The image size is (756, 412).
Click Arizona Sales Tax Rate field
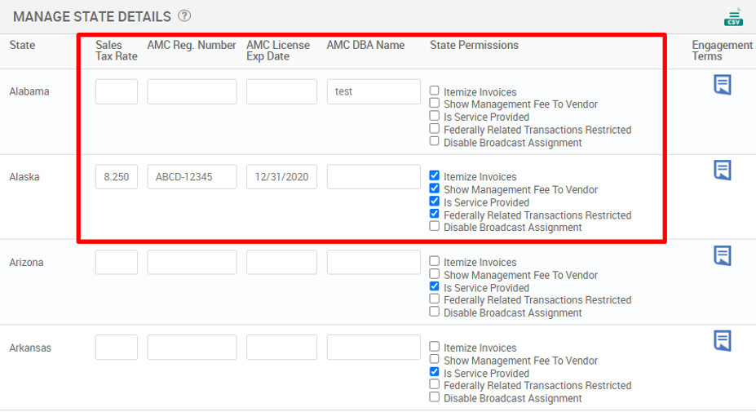pos(116,262)
